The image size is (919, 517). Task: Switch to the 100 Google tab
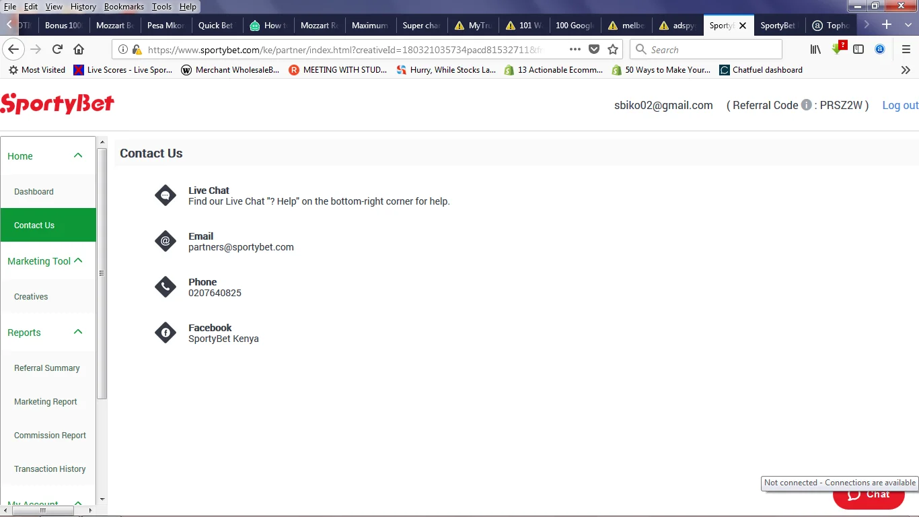pyautogui.click(x=576, y=26)
